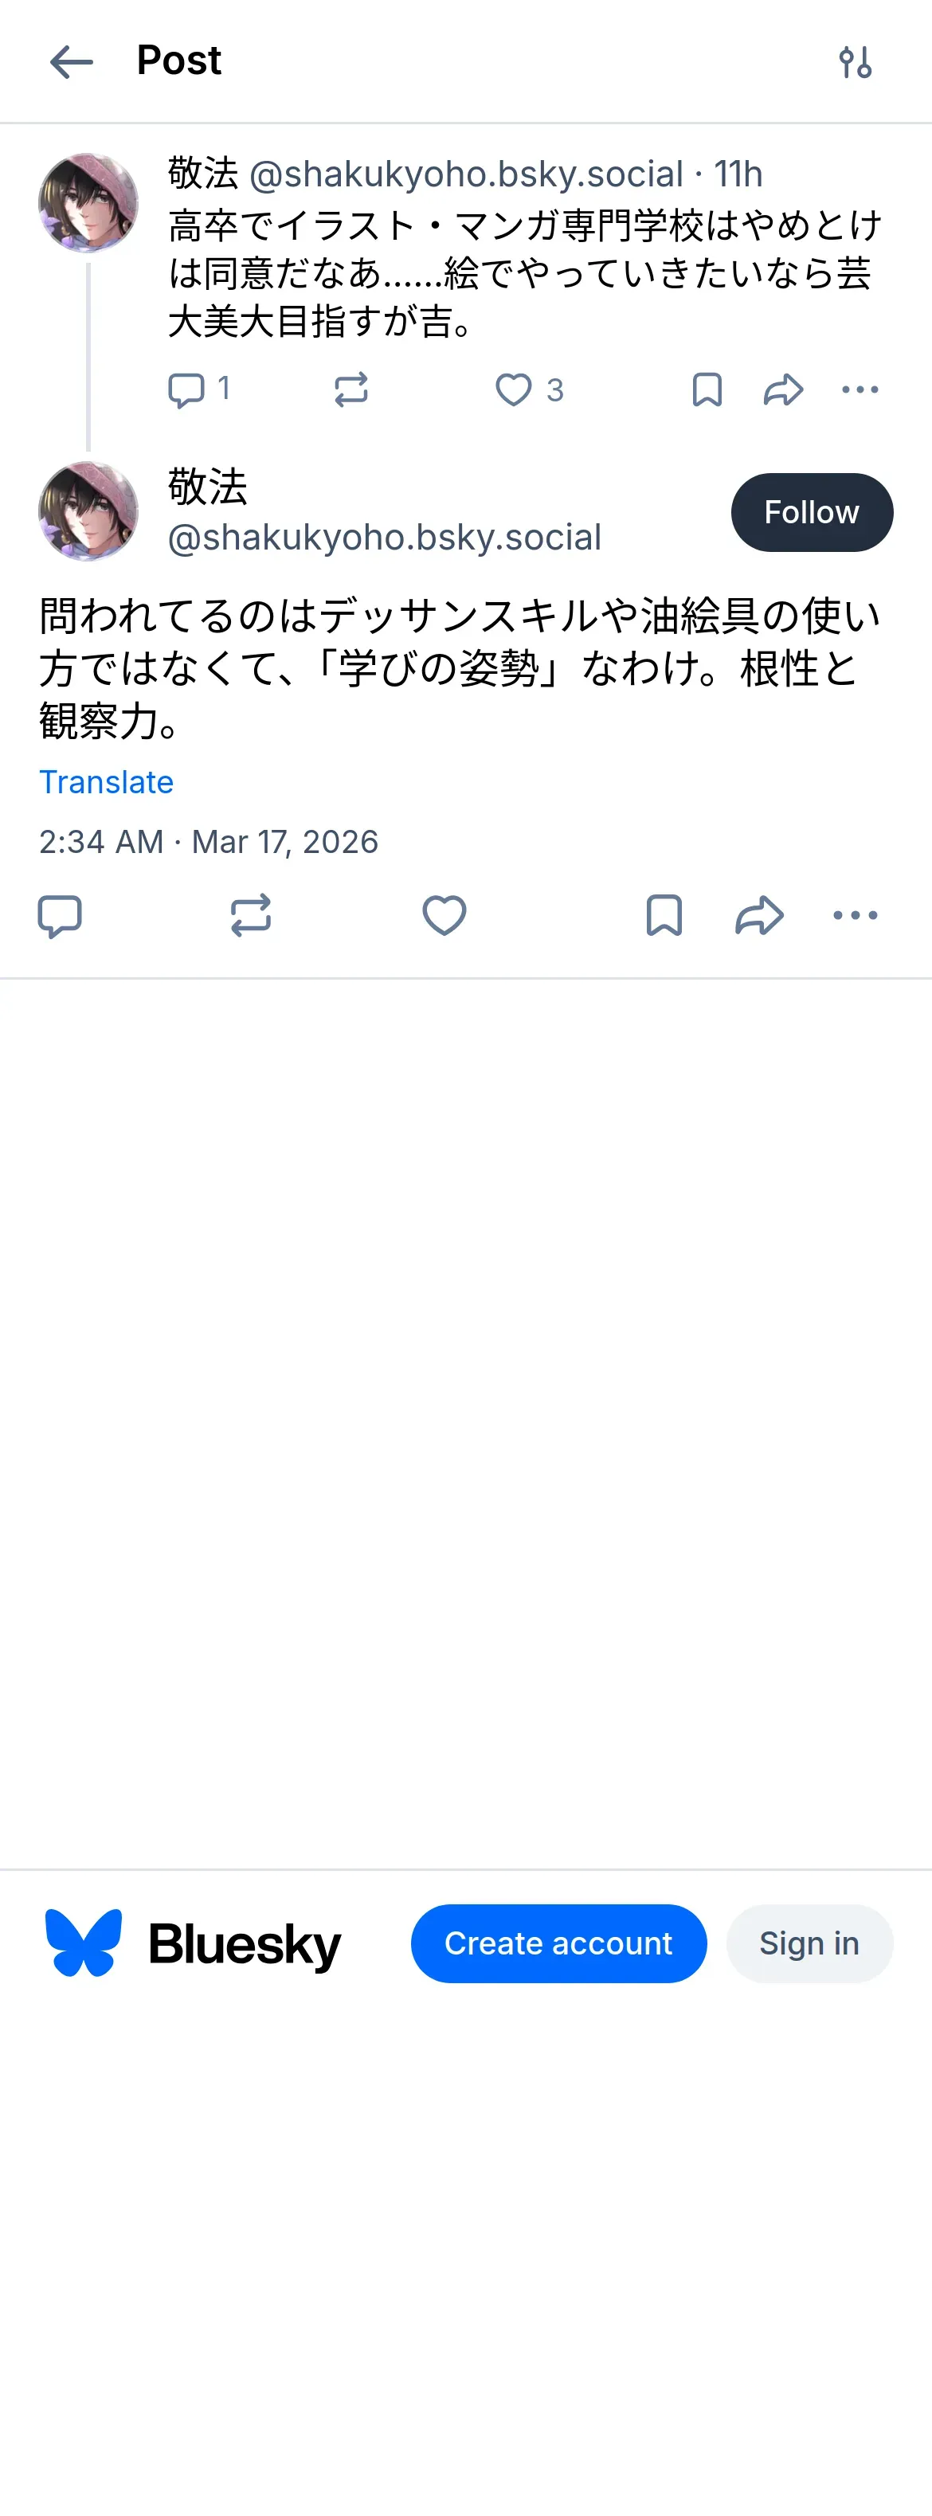Repost the main post
Viewport: 932px width, 2516px height.
click(251, 916)
